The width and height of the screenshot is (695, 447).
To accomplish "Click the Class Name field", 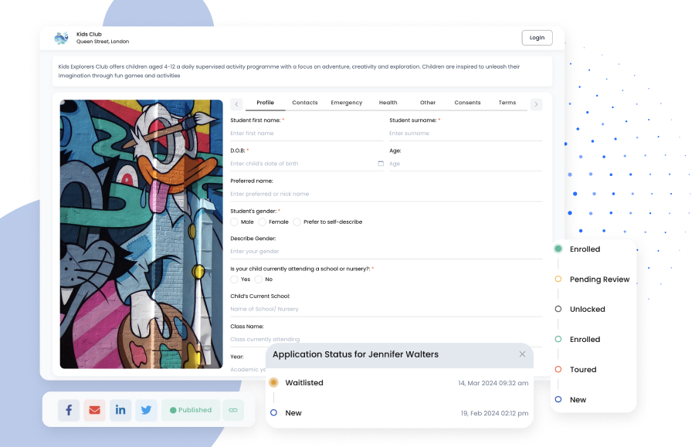I will click(x=386, y=339).
